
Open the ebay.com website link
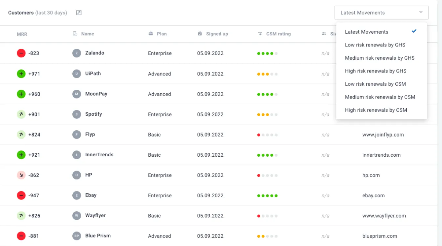pyautogui.click(x=374, y=196)
